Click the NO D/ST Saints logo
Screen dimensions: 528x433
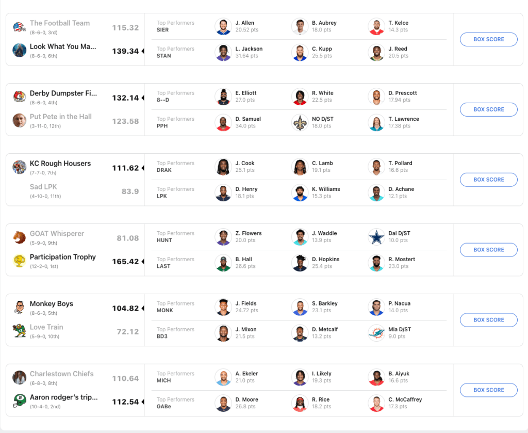click(x=300, y=122)
